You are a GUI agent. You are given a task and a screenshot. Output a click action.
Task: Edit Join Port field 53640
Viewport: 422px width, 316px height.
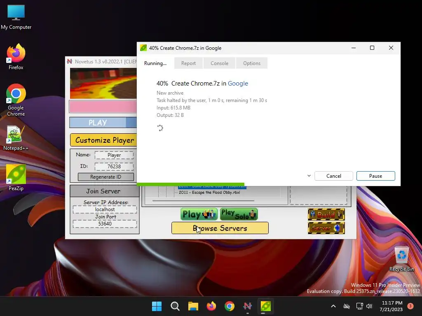(x=105, y=224)
